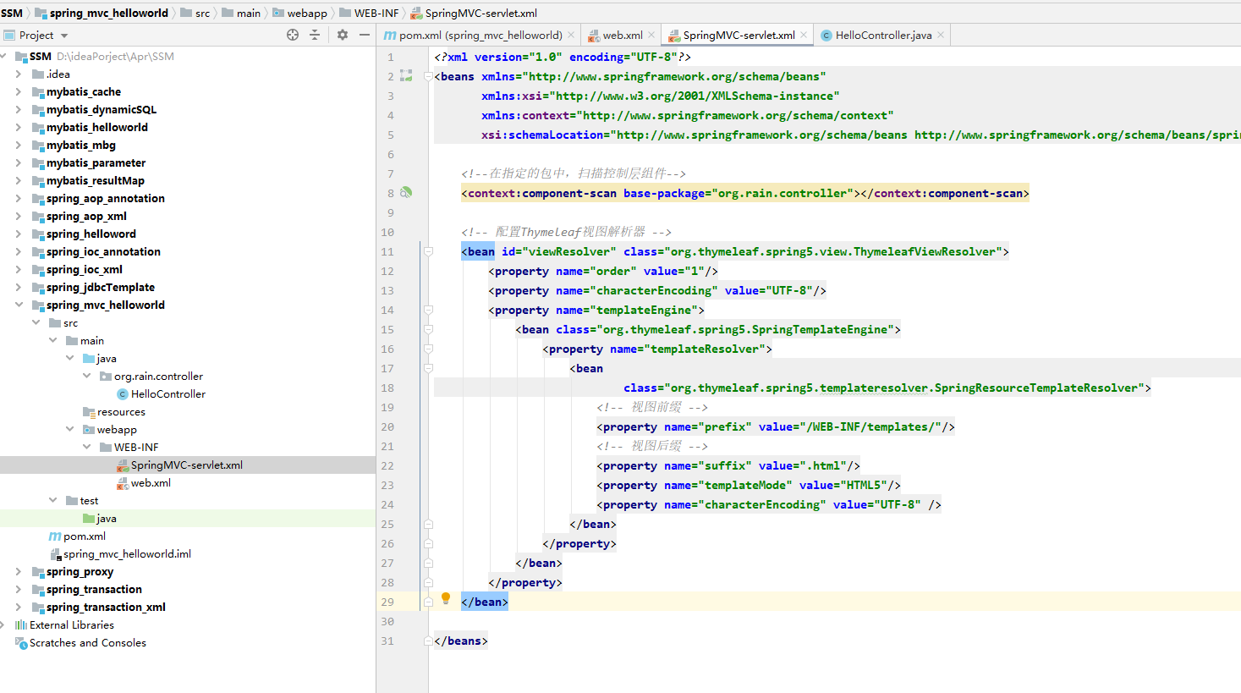This screenshot has height=693, width=1241.
Task: Open HelloController class in tree
Action: point(168,393)
